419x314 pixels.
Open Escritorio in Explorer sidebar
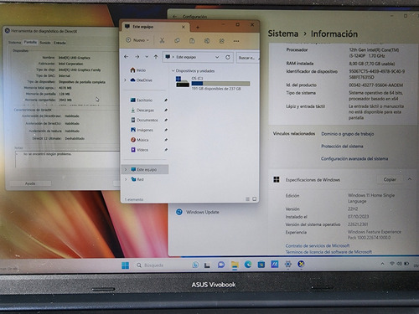pos(142,100)
